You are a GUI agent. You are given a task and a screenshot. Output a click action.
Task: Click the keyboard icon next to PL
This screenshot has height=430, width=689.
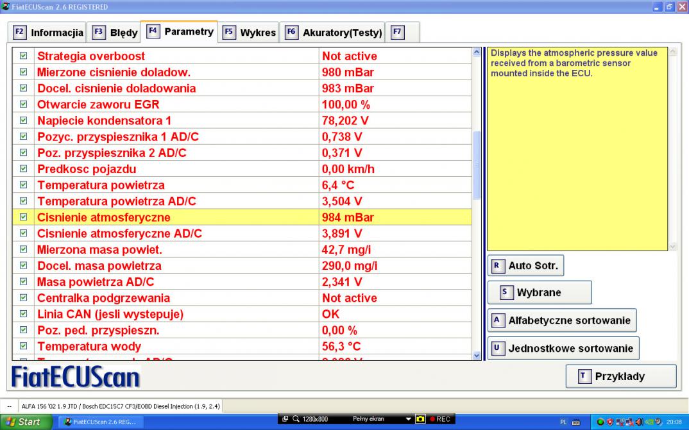pyautogui.click(x=576, y=422)
